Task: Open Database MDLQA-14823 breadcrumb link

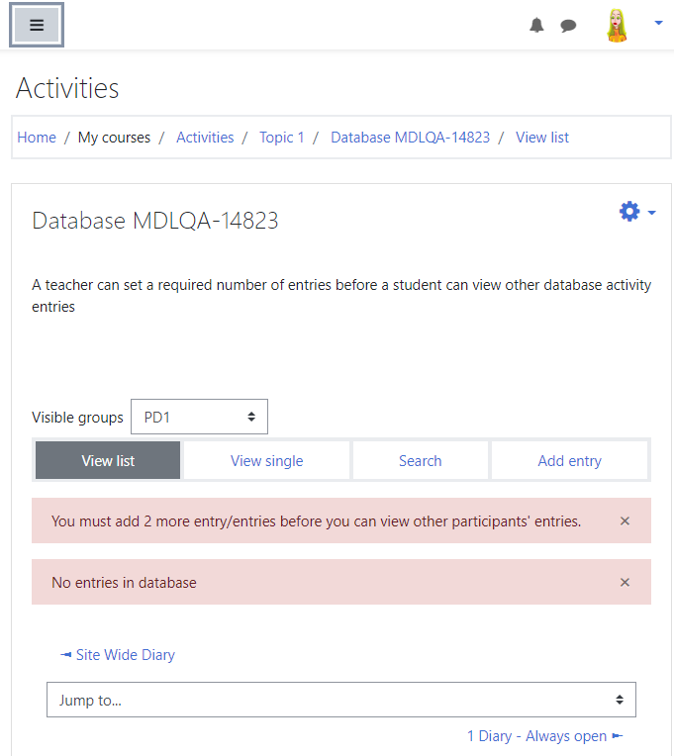Action: coord(411,138)
